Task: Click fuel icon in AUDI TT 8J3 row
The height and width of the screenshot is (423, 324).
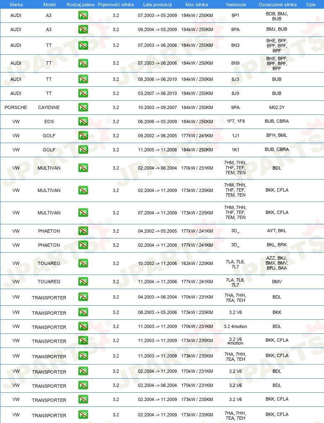Action: pyautogui.click(x=83, y=79)
